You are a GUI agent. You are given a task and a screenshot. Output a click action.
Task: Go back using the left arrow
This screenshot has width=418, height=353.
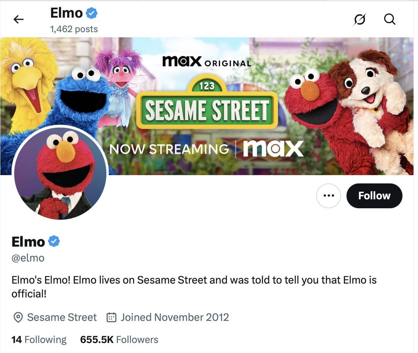point(18,20)
